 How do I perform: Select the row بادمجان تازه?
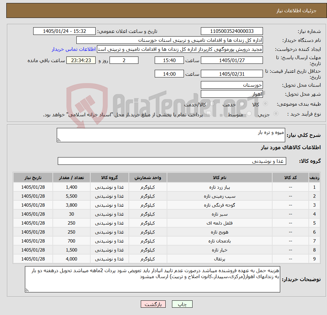tap(166, 241)
